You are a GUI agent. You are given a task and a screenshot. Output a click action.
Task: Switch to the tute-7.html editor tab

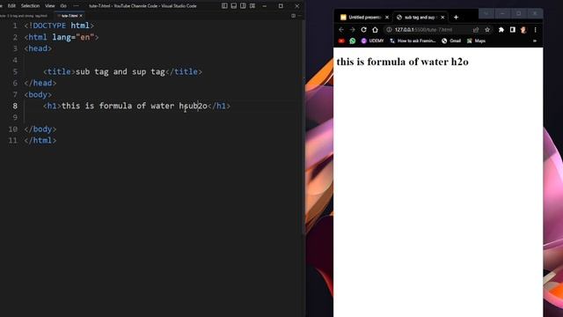[x=69, y=16]
